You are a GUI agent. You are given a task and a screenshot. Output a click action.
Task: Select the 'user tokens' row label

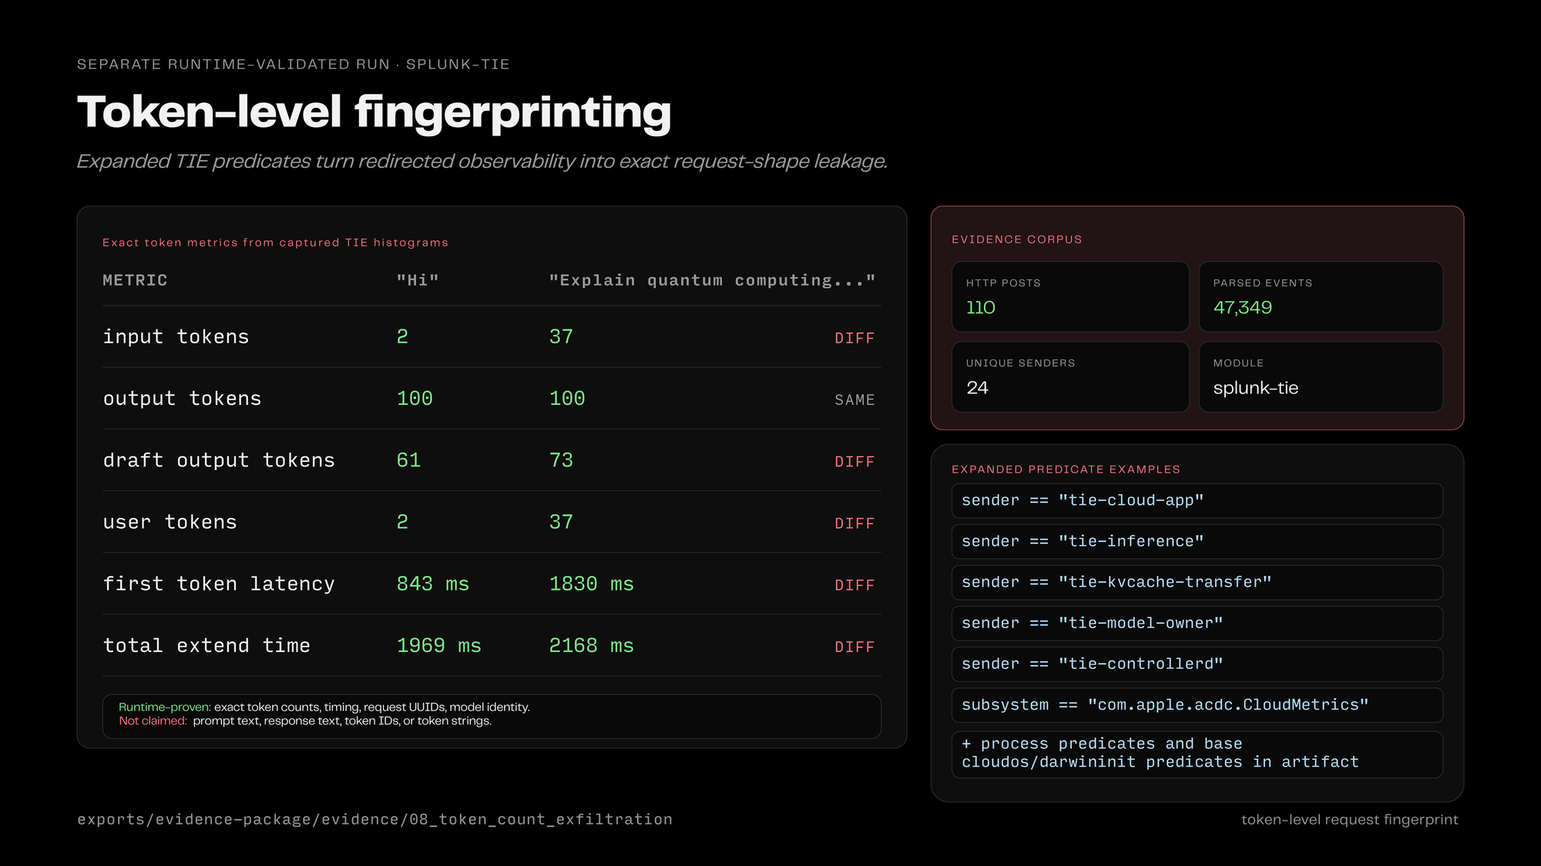pos(170,522)
